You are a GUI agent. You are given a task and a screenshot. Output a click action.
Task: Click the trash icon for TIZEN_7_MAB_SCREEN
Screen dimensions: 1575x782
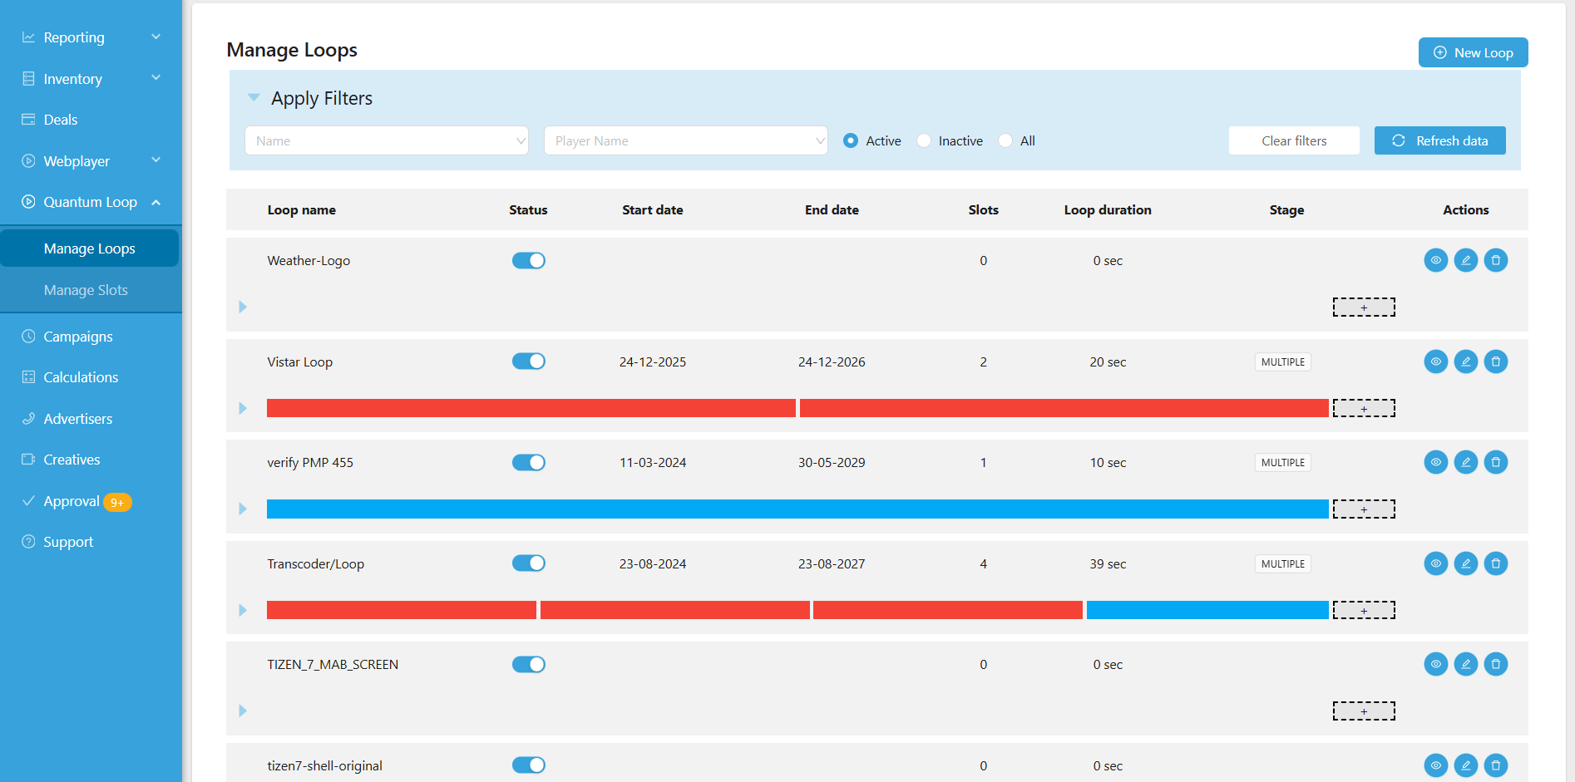click(1495, 664)
